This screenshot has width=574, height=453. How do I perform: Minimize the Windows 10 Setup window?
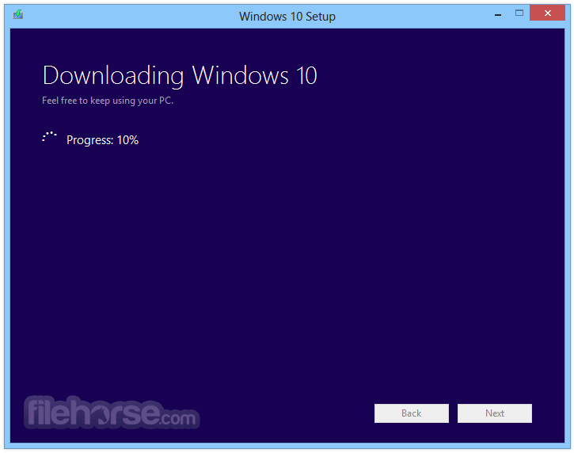(497, 14)
